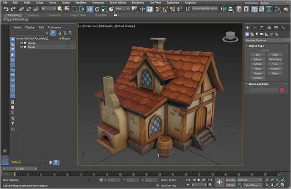The height and width of the screenshot is (189, 291).
Task: Click the Redo arrow icon
Action: point(13,9)
